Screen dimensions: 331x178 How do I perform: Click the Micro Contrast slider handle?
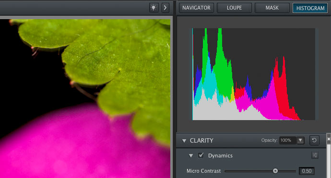275,171
